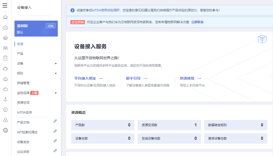The image size is (273, 156).
Task: Click the 切换 button on 基础版
Action: coord(50,26)
